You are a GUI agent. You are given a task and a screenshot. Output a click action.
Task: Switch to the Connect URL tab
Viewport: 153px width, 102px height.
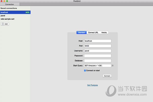point(93,33)
